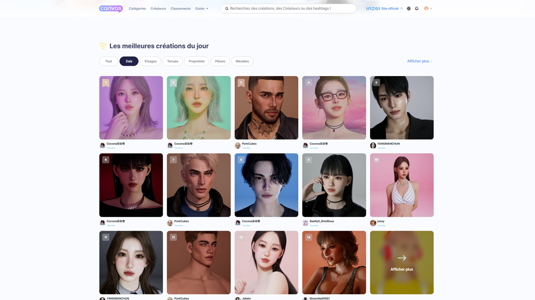Open the language globe icon
535x300 pixels.
[408, 8]
